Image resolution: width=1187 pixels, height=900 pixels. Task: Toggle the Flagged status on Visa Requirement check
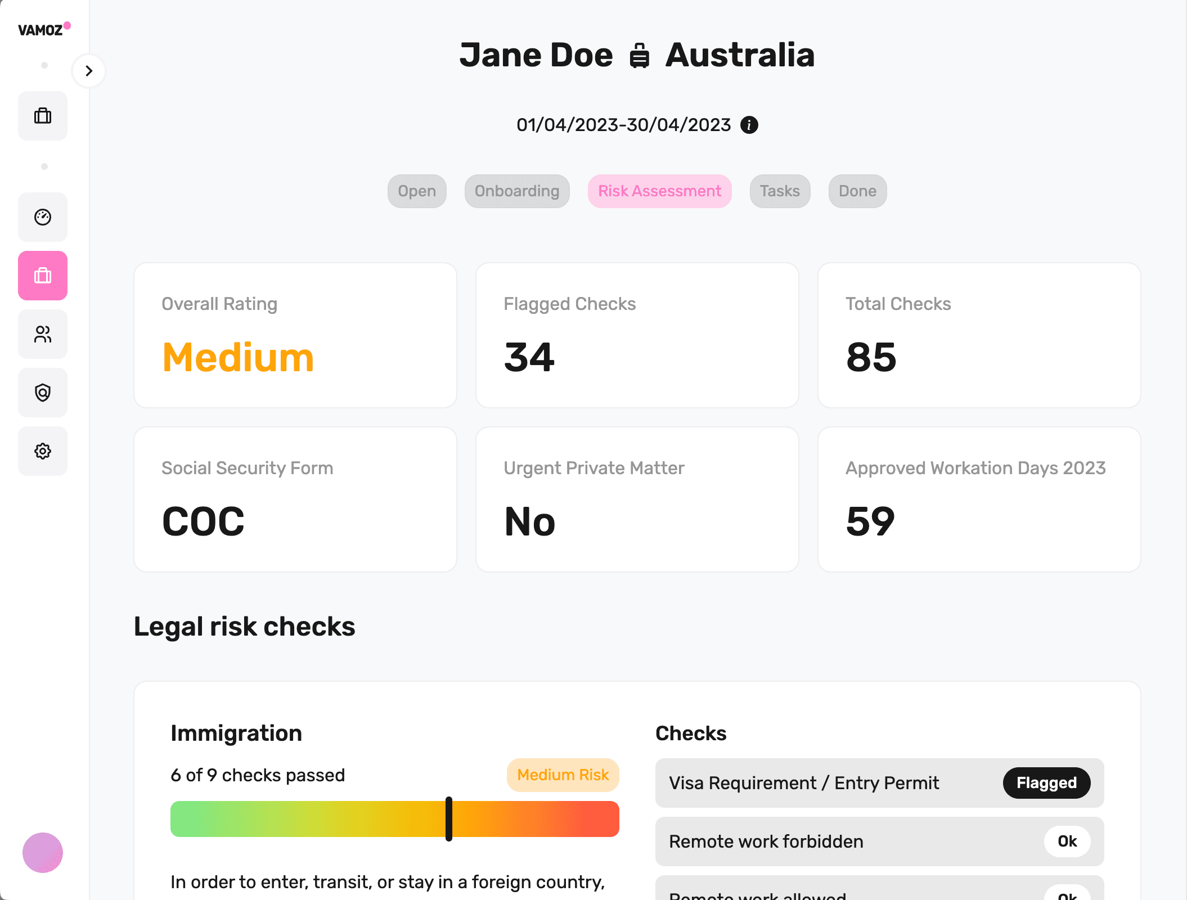click(1046, 783)
